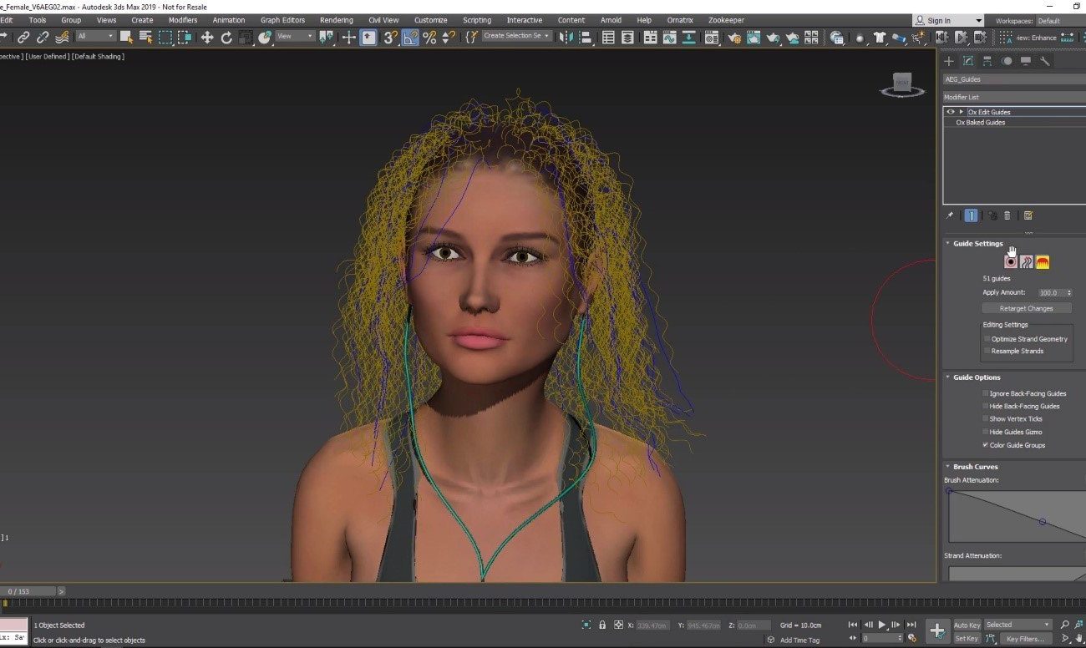The width and height of the screenshot is (1086, 648).
Task: Open the Graph Editors menu
Action: click(282, 20)
